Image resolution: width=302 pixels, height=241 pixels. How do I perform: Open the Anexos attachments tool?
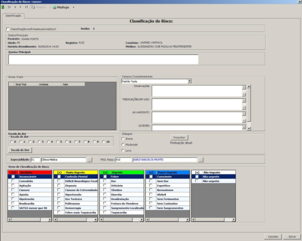click(39, 7)
